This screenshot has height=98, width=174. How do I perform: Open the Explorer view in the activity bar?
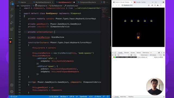(12, 3)
